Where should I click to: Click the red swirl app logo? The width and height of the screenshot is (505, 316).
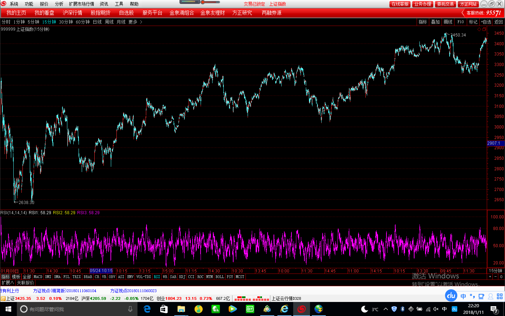(x=4, y=4)
